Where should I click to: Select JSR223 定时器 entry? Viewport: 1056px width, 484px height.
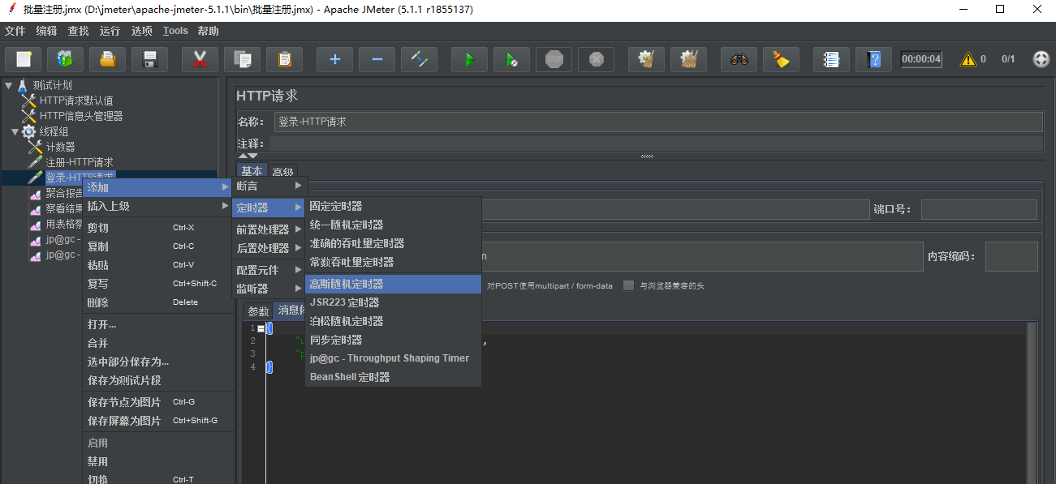(x=394, y=302)
